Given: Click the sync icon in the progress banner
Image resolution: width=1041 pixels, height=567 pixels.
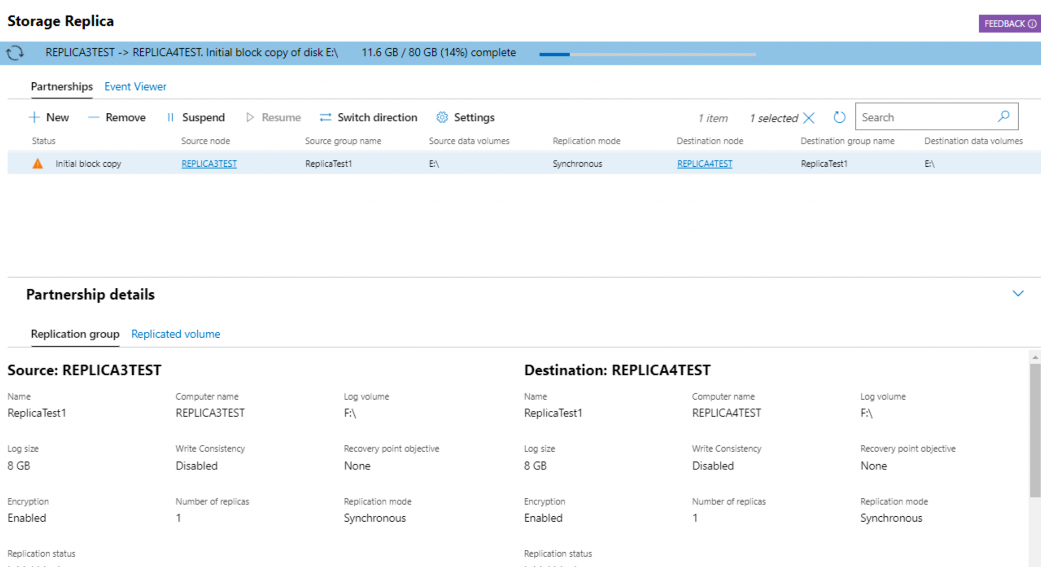Looking at the screenshot, I should (x=16, y=52).
